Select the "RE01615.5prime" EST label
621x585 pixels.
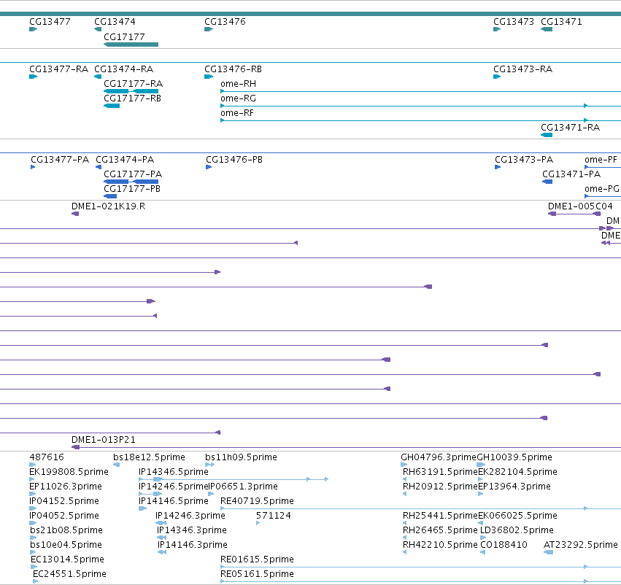[257, 559]
